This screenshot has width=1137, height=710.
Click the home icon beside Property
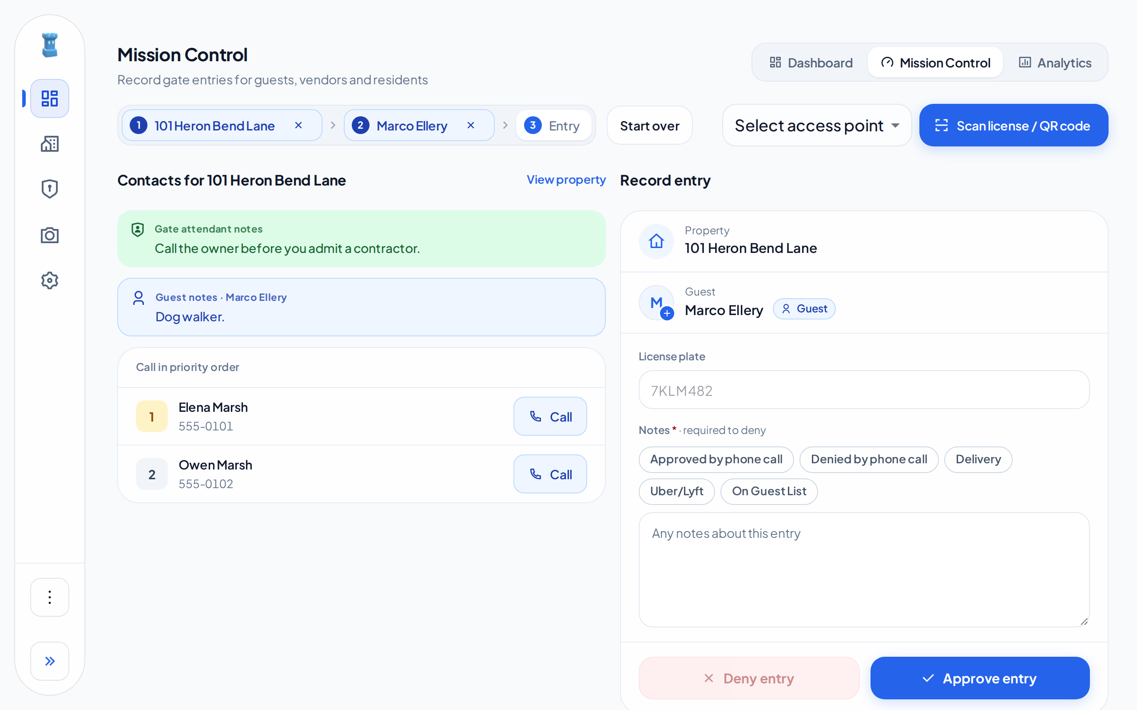click(x=656, y=241)
